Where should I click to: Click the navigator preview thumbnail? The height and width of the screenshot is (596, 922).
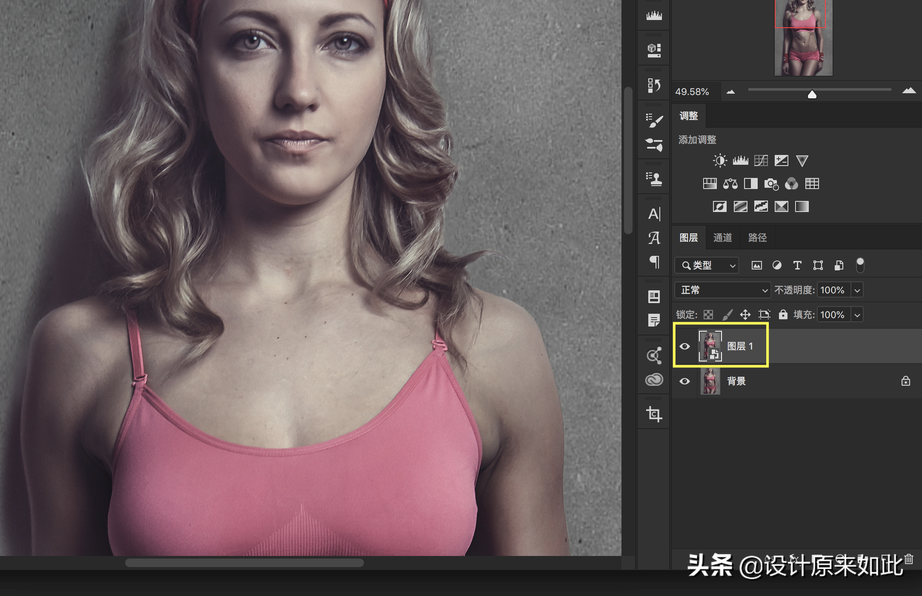803,37
